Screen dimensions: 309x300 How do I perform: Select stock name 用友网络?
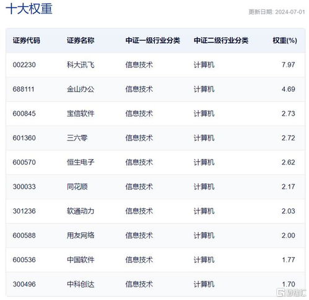point(81,235)
